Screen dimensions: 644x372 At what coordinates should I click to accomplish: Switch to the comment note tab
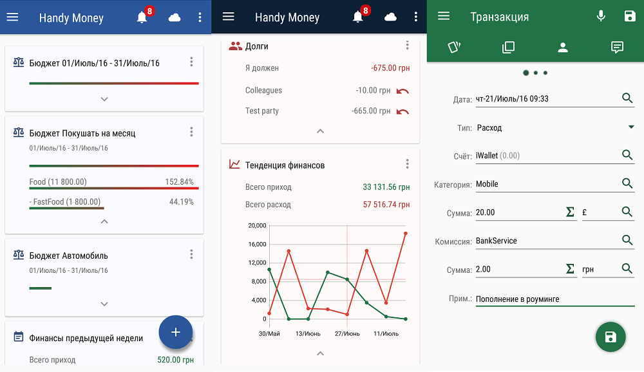[617, 47]
